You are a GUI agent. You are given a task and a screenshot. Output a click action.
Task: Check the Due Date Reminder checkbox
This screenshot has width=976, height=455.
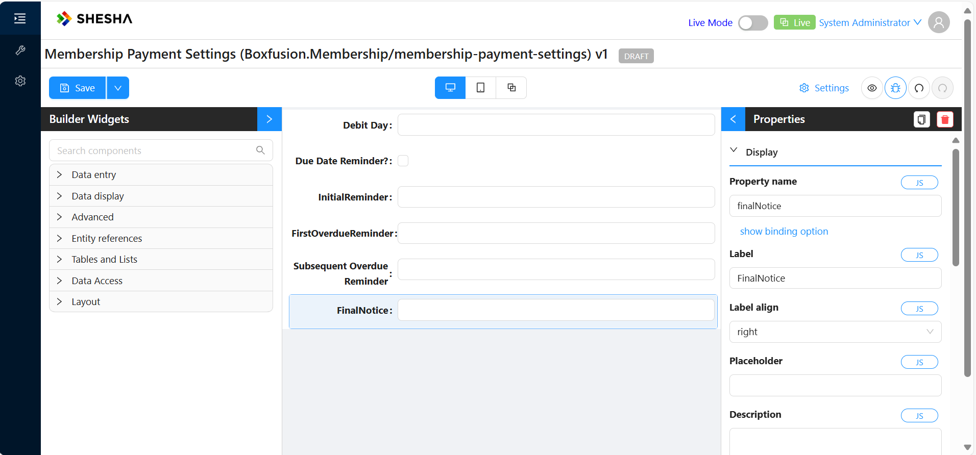403,161
